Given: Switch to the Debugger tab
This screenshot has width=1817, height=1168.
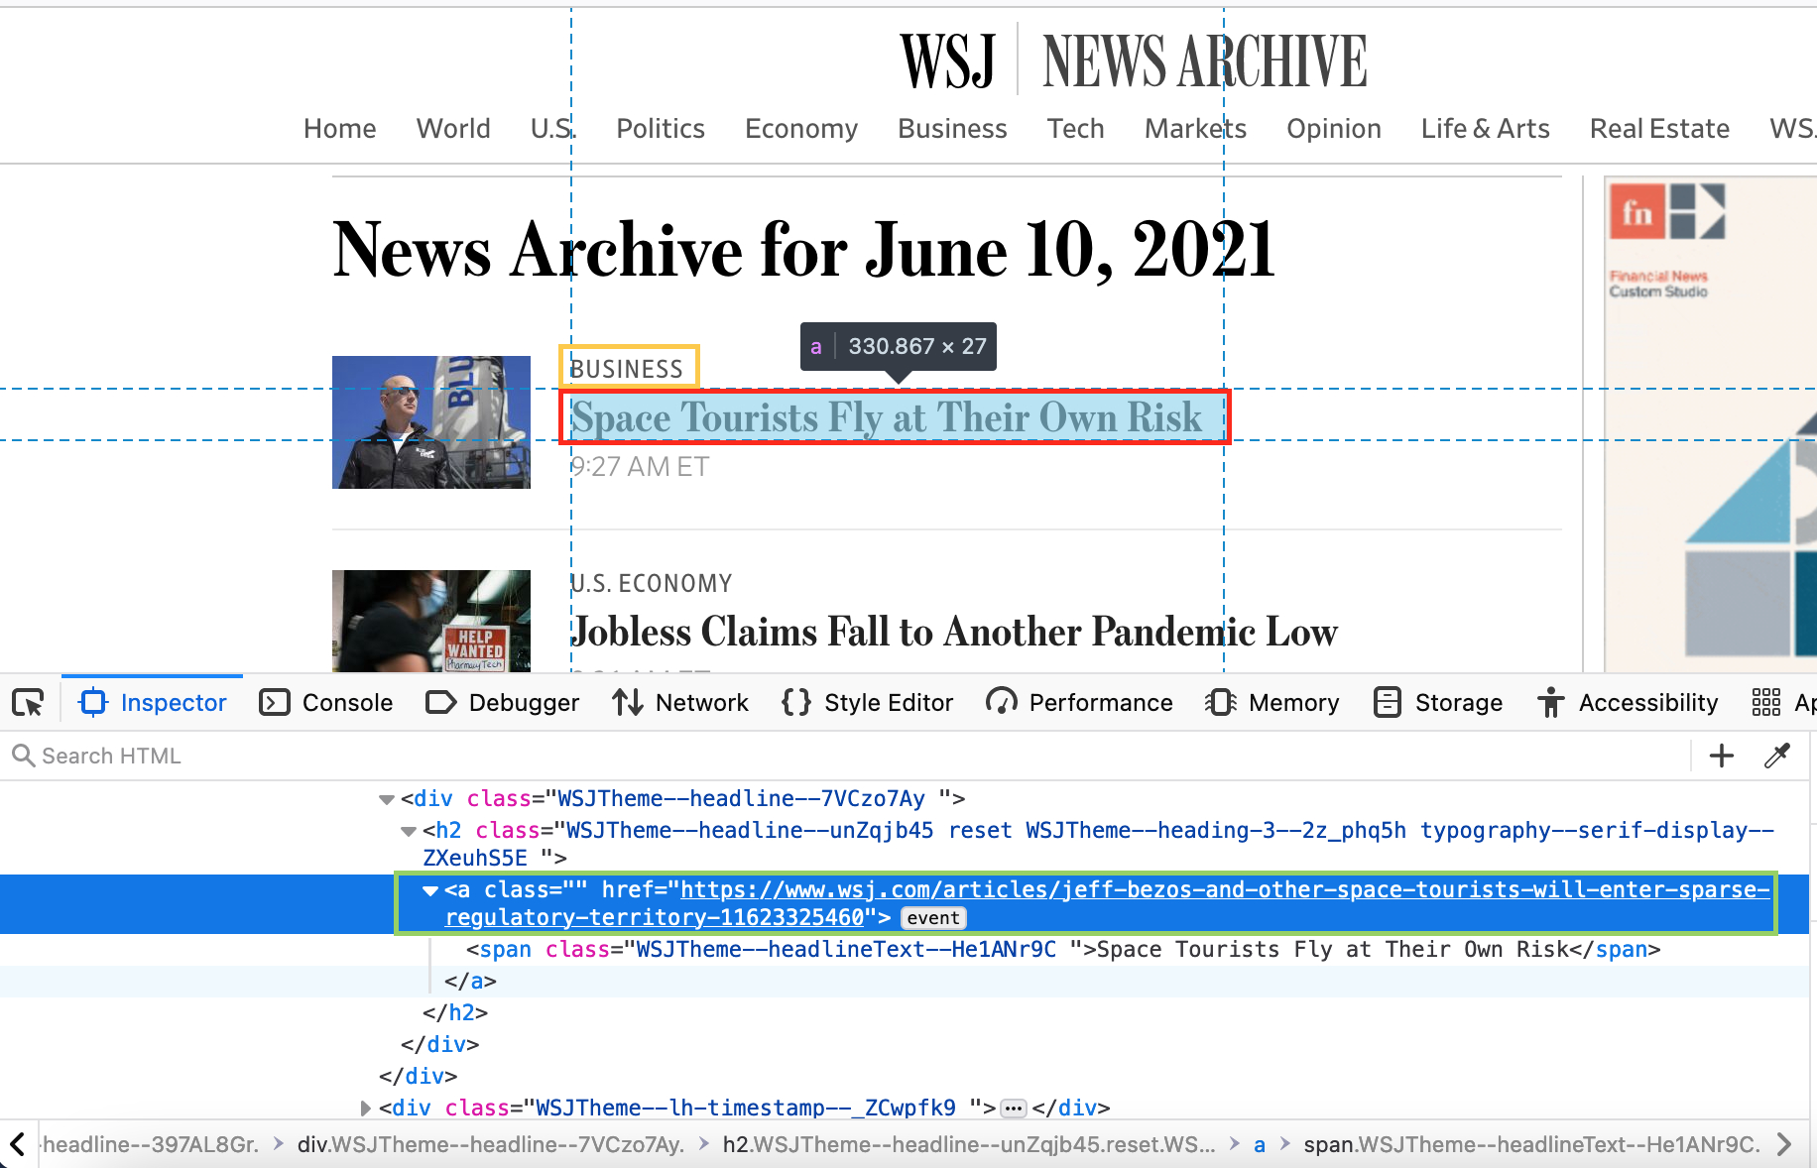Looking at the screenshot, I should click(x=502, y=703).
